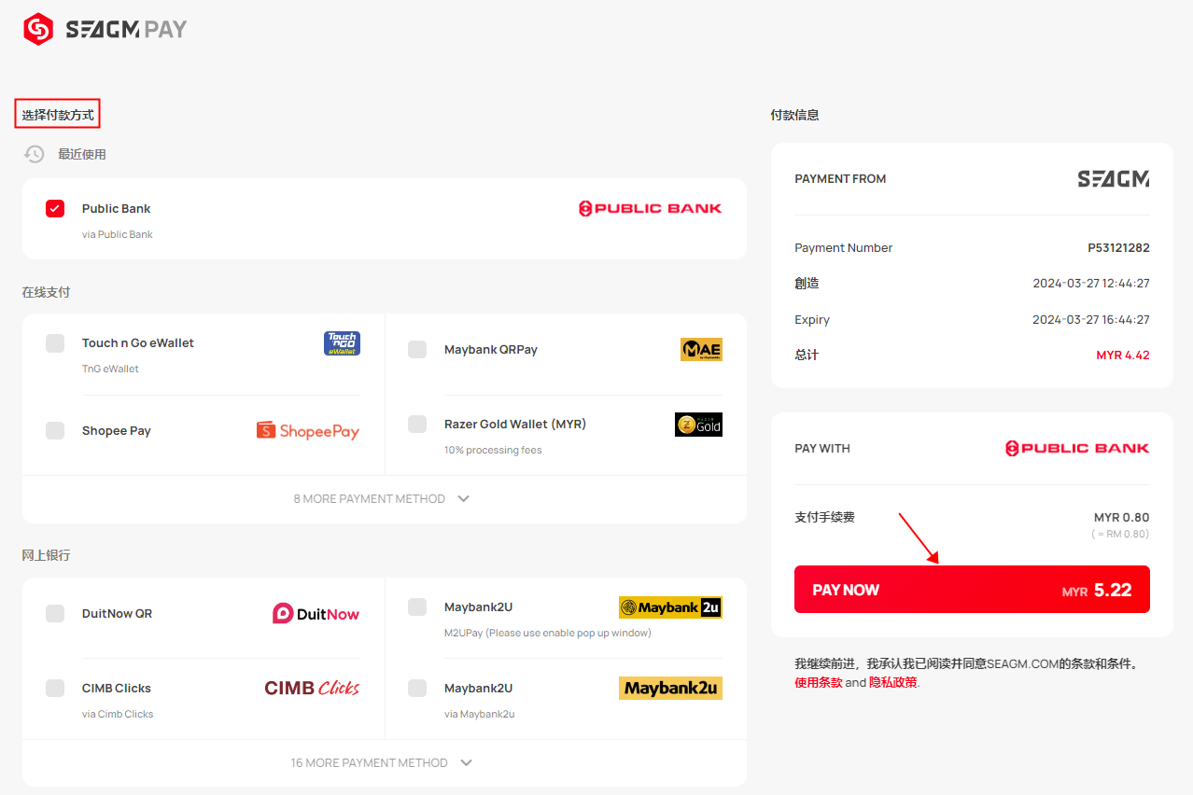Click the Maybank2u logo labeled via Maybank2u
This screenshot has height=795, width=1193.
(670, 689)
